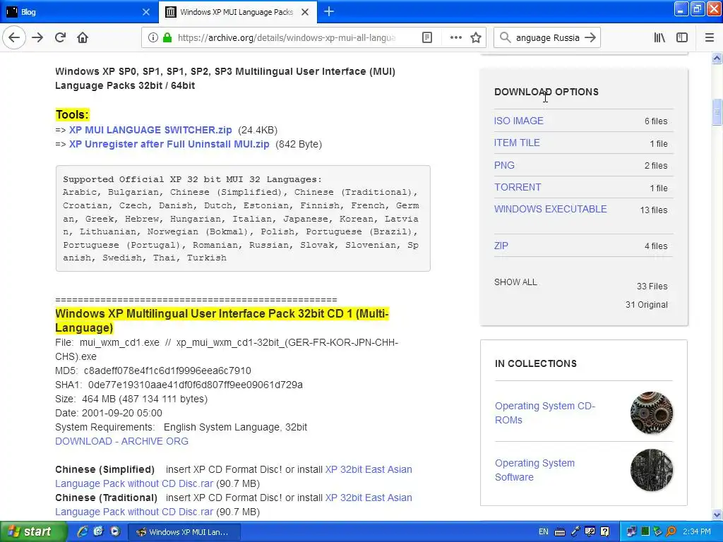723x542 pixels.
Task: Click the page scrollbar down arrow
Action: [x=717, y=514]
